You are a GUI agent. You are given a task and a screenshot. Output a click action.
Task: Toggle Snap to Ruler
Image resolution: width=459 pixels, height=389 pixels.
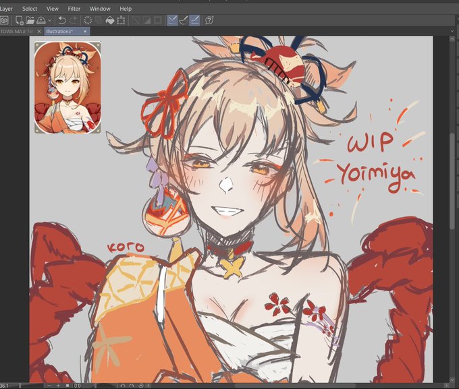point(172,20)
